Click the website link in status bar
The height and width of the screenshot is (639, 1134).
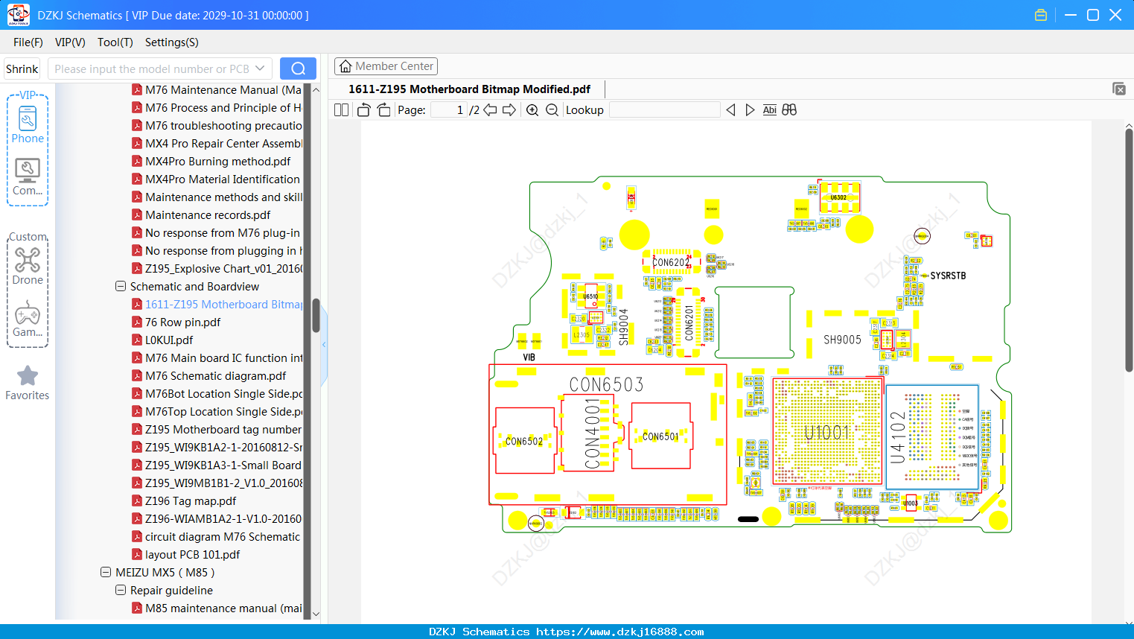(x=620, y=632)
